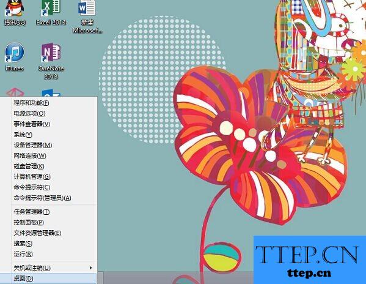
Task: Open the Excel 2013 desktop shortcut
Action: pos(51,13)
